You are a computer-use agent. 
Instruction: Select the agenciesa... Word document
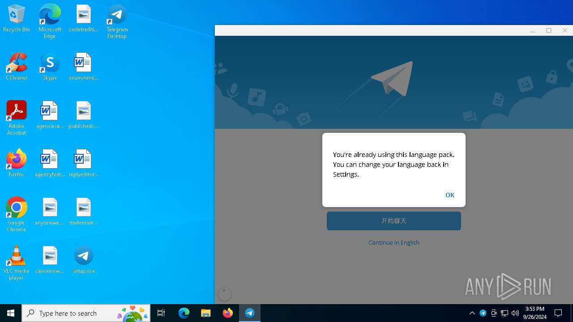pos(50,115)
